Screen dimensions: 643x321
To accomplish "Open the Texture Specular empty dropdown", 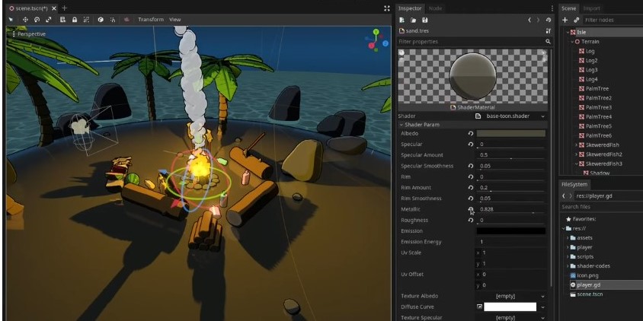I will click(x=511, y=318).
